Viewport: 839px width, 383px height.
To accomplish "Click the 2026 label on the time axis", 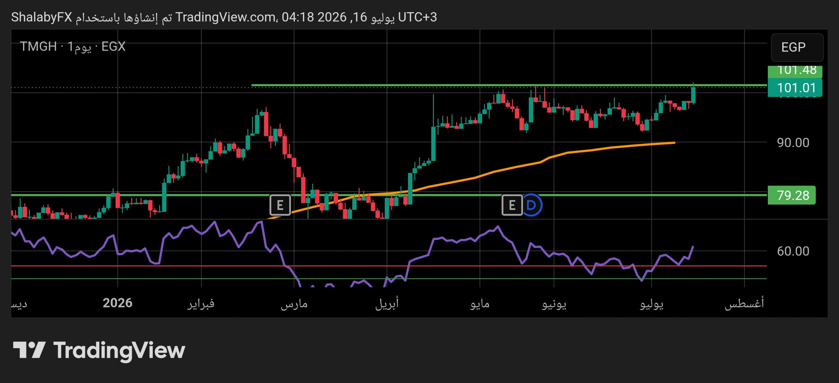I will point(117,303).
